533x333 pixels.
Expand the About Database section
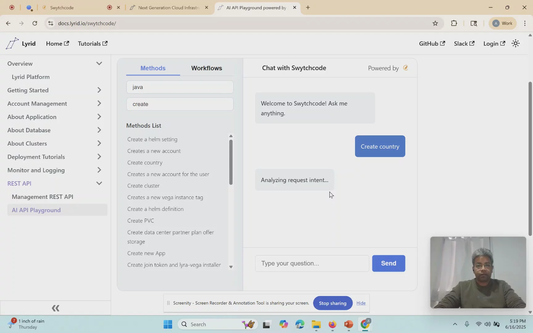click(x=99, y=130)
